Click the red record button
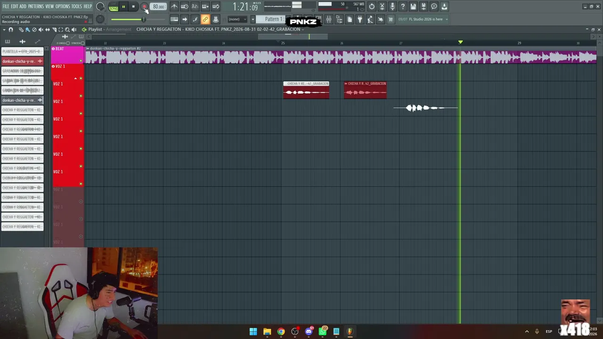 coord(144,7)
